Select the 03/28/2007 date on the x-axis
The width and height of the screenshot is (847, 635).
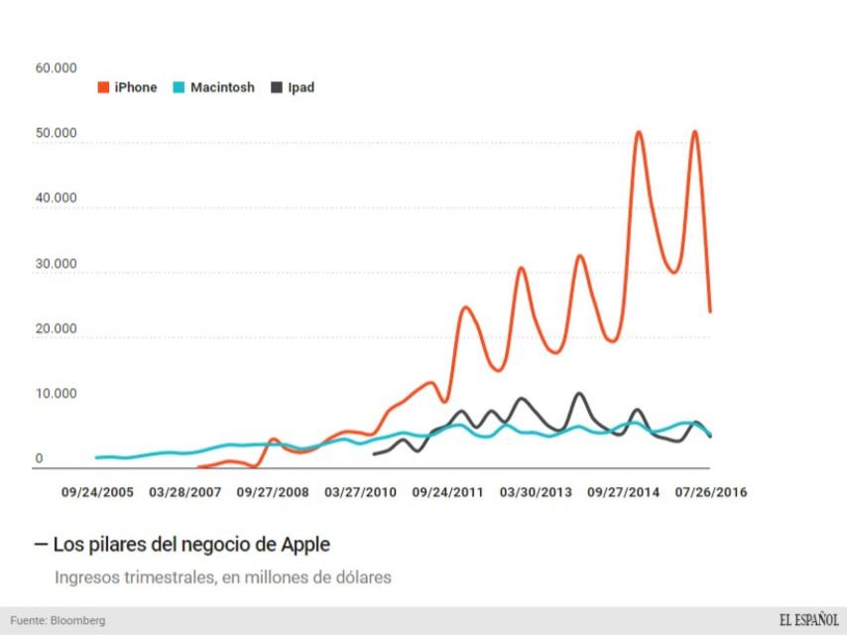(184, 491)
